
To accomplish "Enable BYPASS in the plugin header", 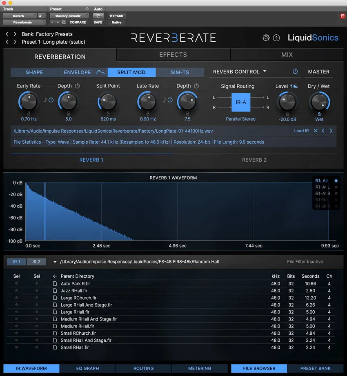I will coord(116,16).
